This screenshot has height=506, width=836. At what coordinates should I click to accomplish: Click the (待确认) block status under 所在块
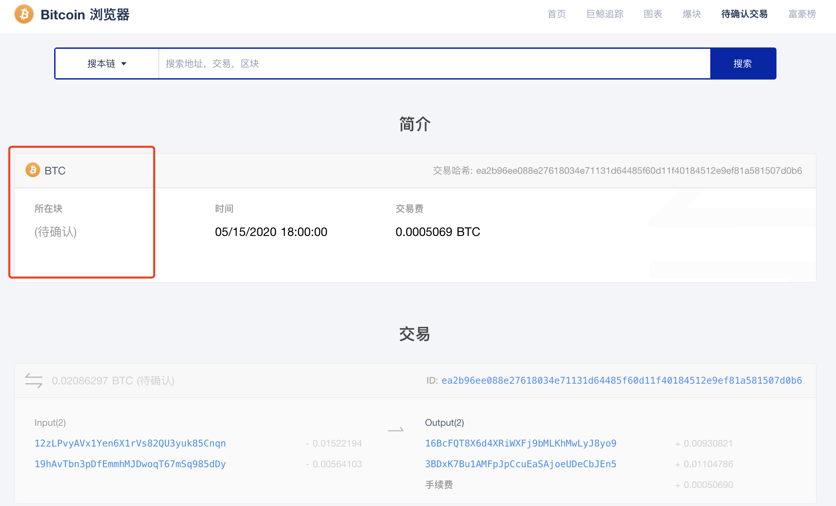click(x=56, y=232)
